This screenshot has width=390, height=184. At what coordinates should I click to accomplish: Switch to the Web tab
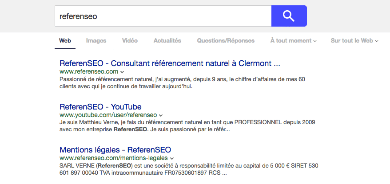pyautogui.click(x=65, y=40)
